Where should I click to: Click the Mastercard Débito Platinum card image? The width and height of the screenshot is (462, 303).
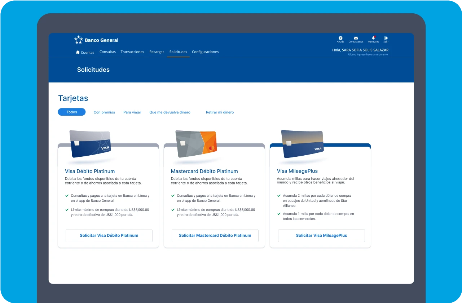196,144
